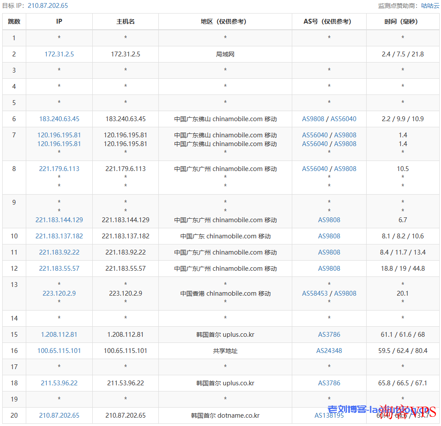Viewport: 441px width, 426px height.
Task: Select hostname cell 211.53.96.22
Action: coord(126,383)
